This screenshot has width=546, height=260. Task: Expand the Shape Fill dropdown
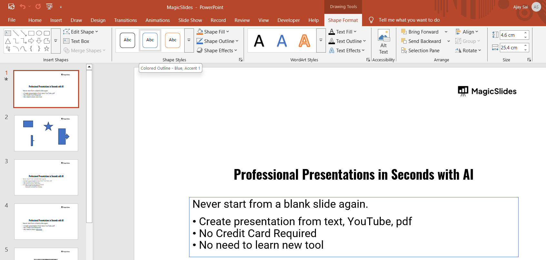(x=228, y=32)
